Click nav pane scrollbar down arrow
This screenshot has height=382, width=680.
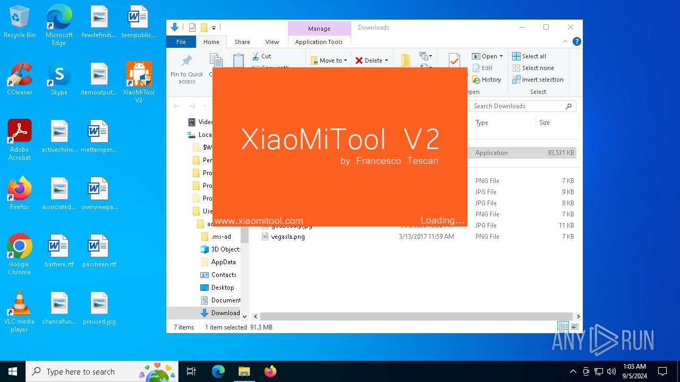click(x=244, y=316)
